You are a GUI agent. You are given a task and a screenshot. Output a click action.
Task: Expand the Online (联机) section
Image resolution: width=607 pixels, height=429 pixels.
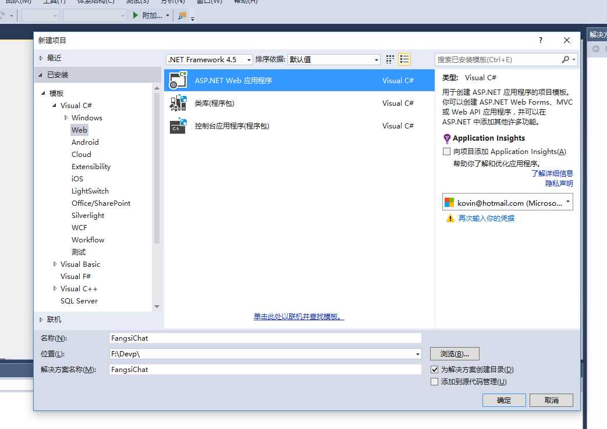coord(41,320)
